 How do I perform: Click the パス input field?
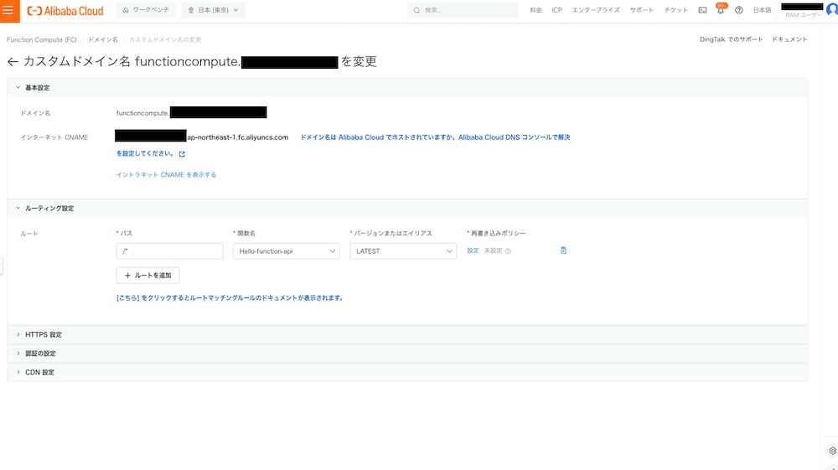click(169, 251)
